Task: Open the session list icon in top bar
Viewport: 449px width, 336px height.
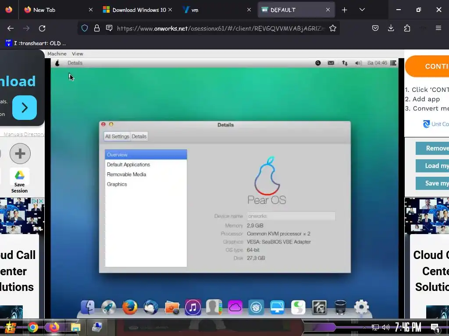Action: (393, 63)
